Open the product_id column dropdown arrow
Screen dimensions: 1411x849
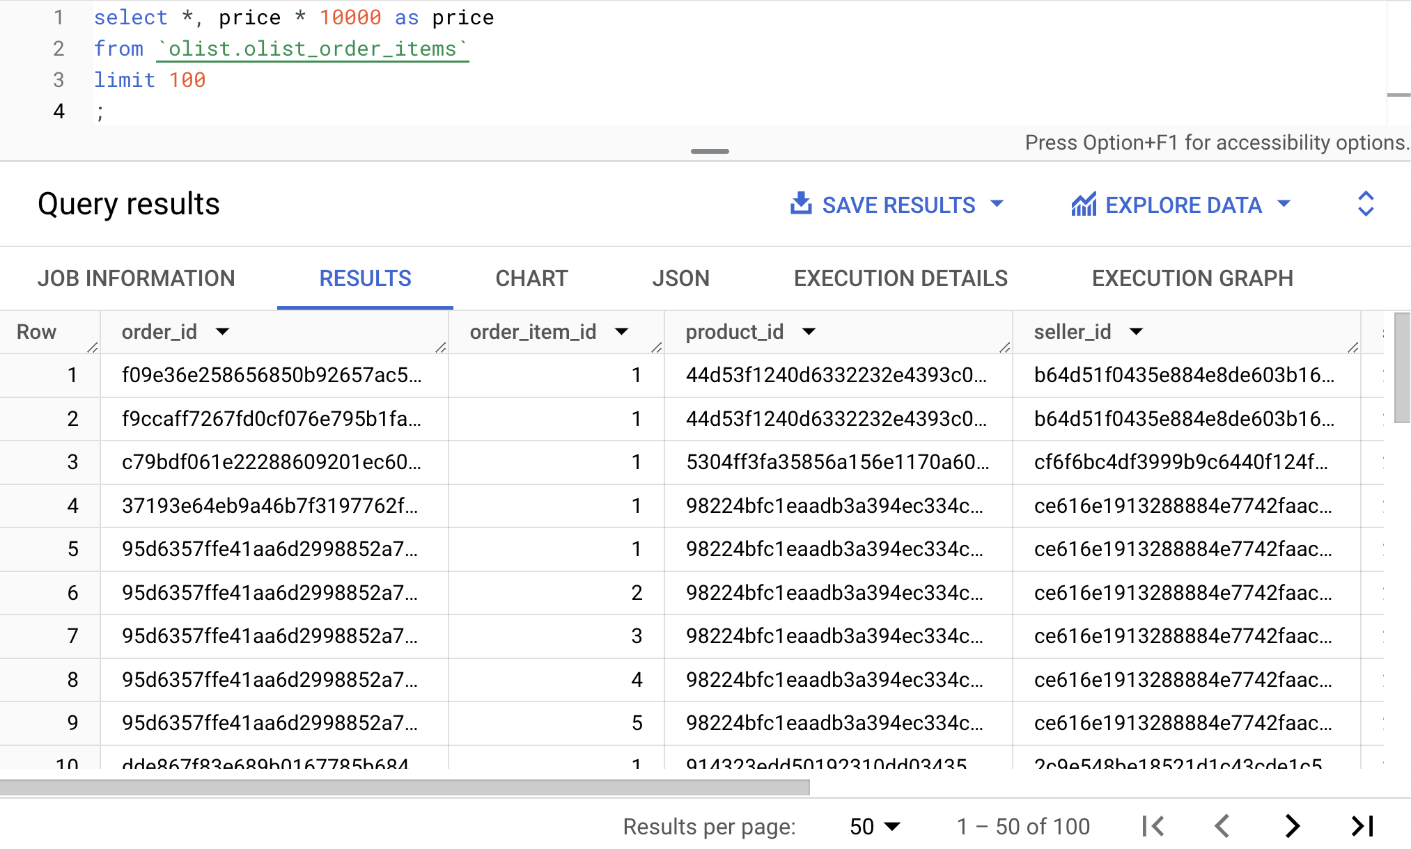tap(809, 332)
